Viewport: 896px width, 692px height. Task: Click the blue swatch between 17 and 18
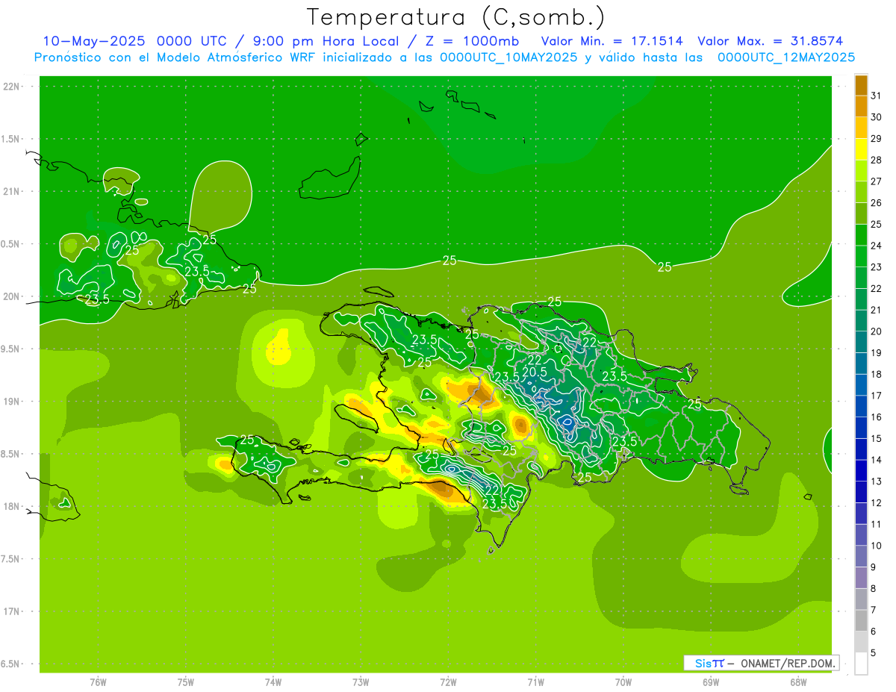[x=861, y=385]
